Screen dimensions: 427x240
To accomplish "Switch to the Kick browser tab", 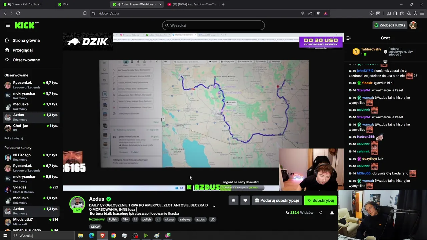I will 82,4.
